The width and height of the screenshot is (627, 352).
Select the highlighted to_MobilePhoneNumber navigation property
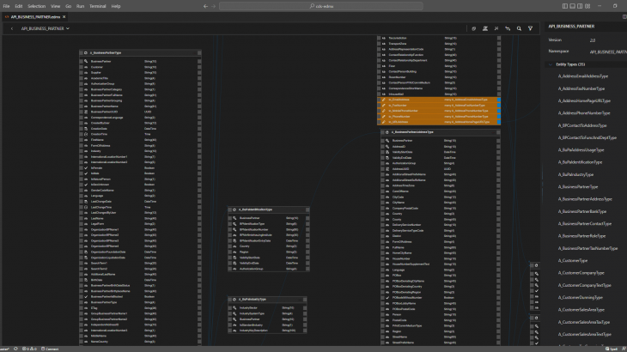439,111
